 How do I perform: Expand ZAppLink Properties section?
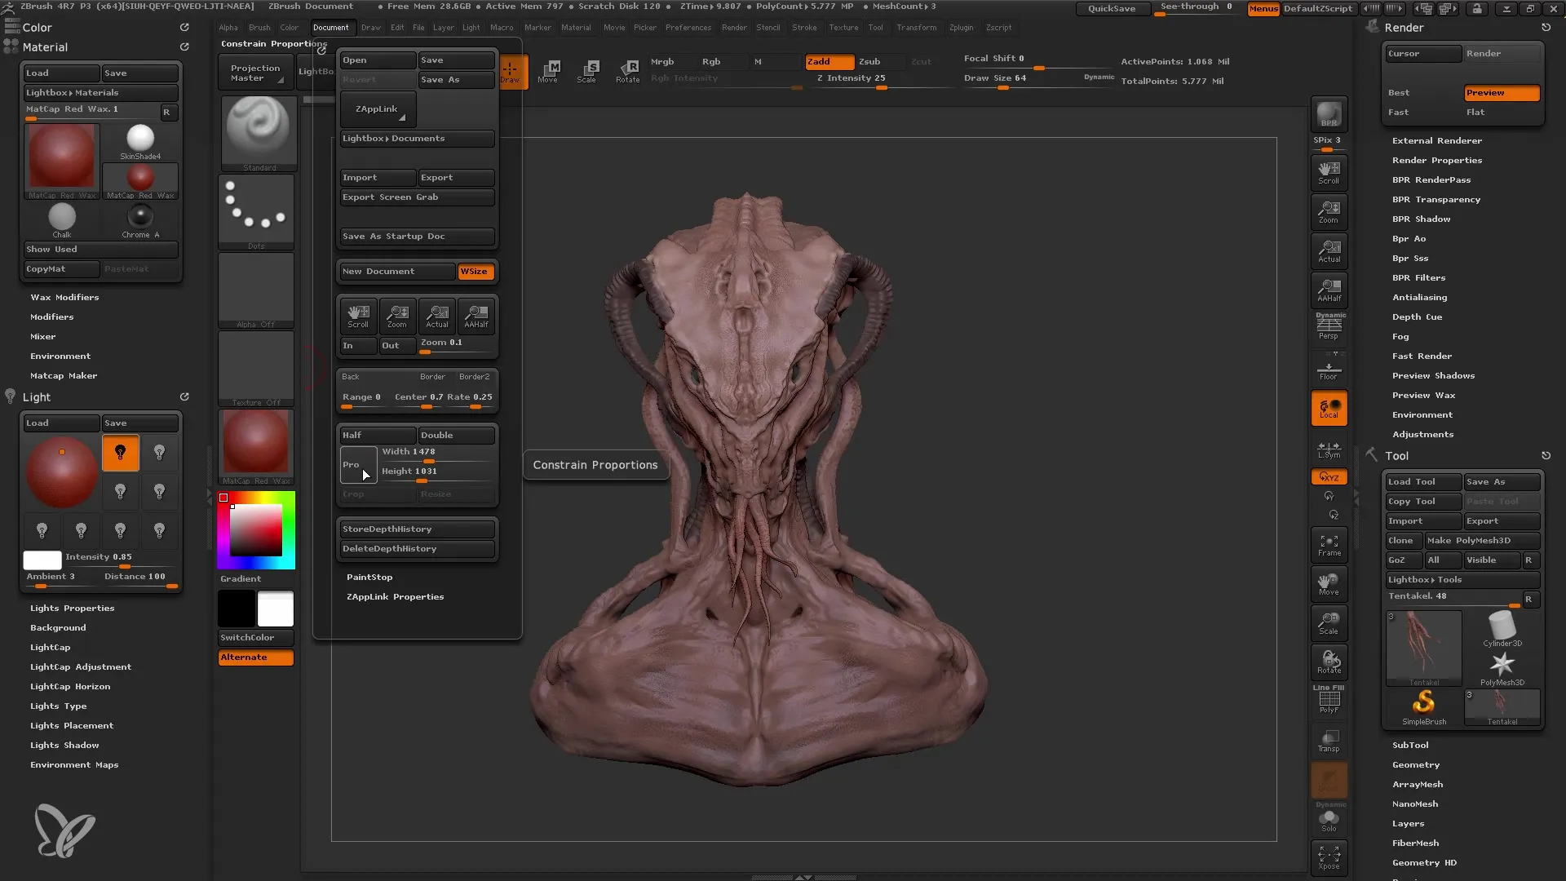396,597
